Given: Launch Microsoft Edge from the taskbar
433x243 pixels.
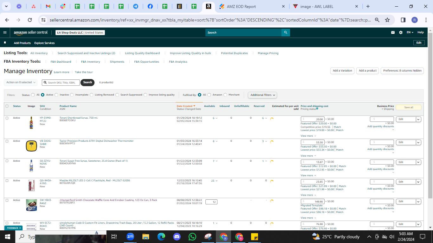Looking at the screenshot, I should click(x=161, y=236).
